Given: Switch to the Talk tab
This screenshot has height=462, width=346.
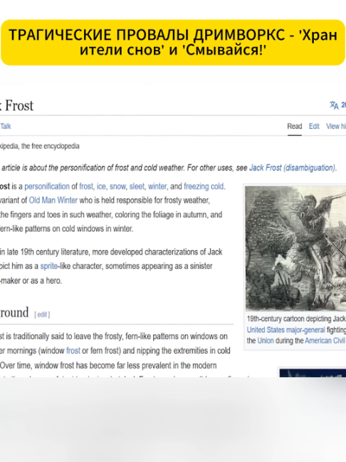Looking at the screenshot, I should pos(5,126).
